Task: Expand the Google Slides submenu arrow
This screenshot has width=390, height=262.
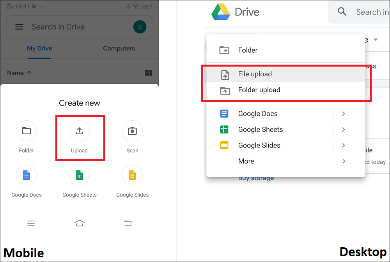Action: coord(344,145)
